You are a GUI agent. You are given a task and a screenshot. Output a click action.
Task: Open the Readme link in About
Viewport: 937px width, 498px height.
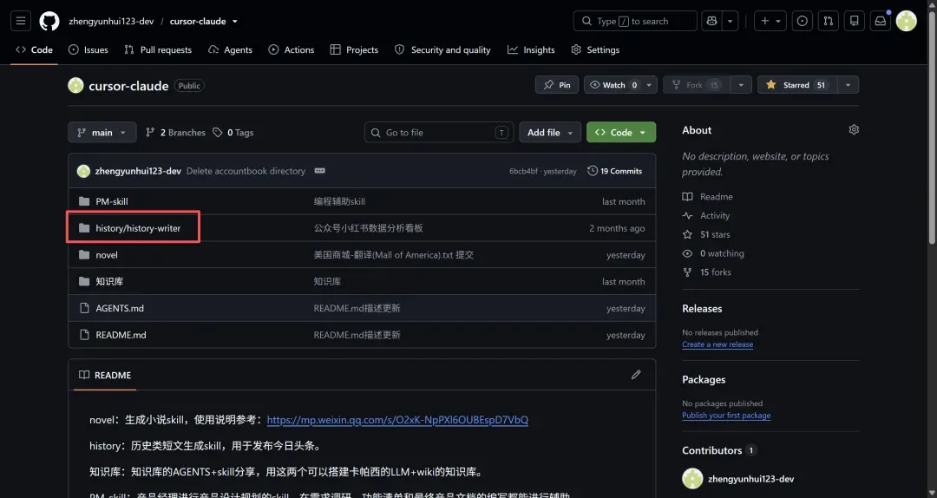tap(708, 197)
